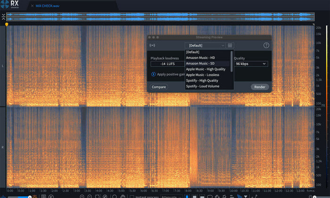Viewport: 330px width, 198px height.
Task: Start streaming preview playback icon
Action: pyautogui.click(x=152, y=45)
